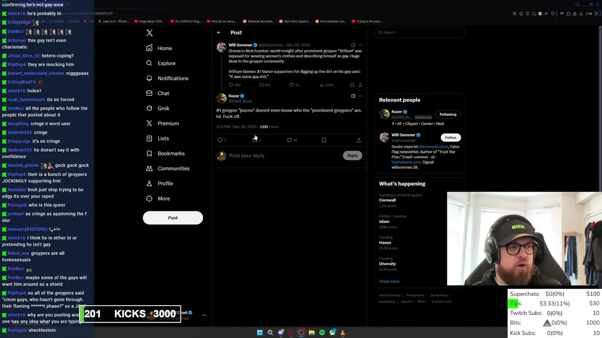Open the Cornwall trending topic
602x338 pixels.
388,200
